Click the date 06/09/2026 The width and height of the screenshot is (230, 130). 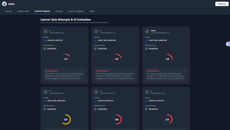[52, 49]
